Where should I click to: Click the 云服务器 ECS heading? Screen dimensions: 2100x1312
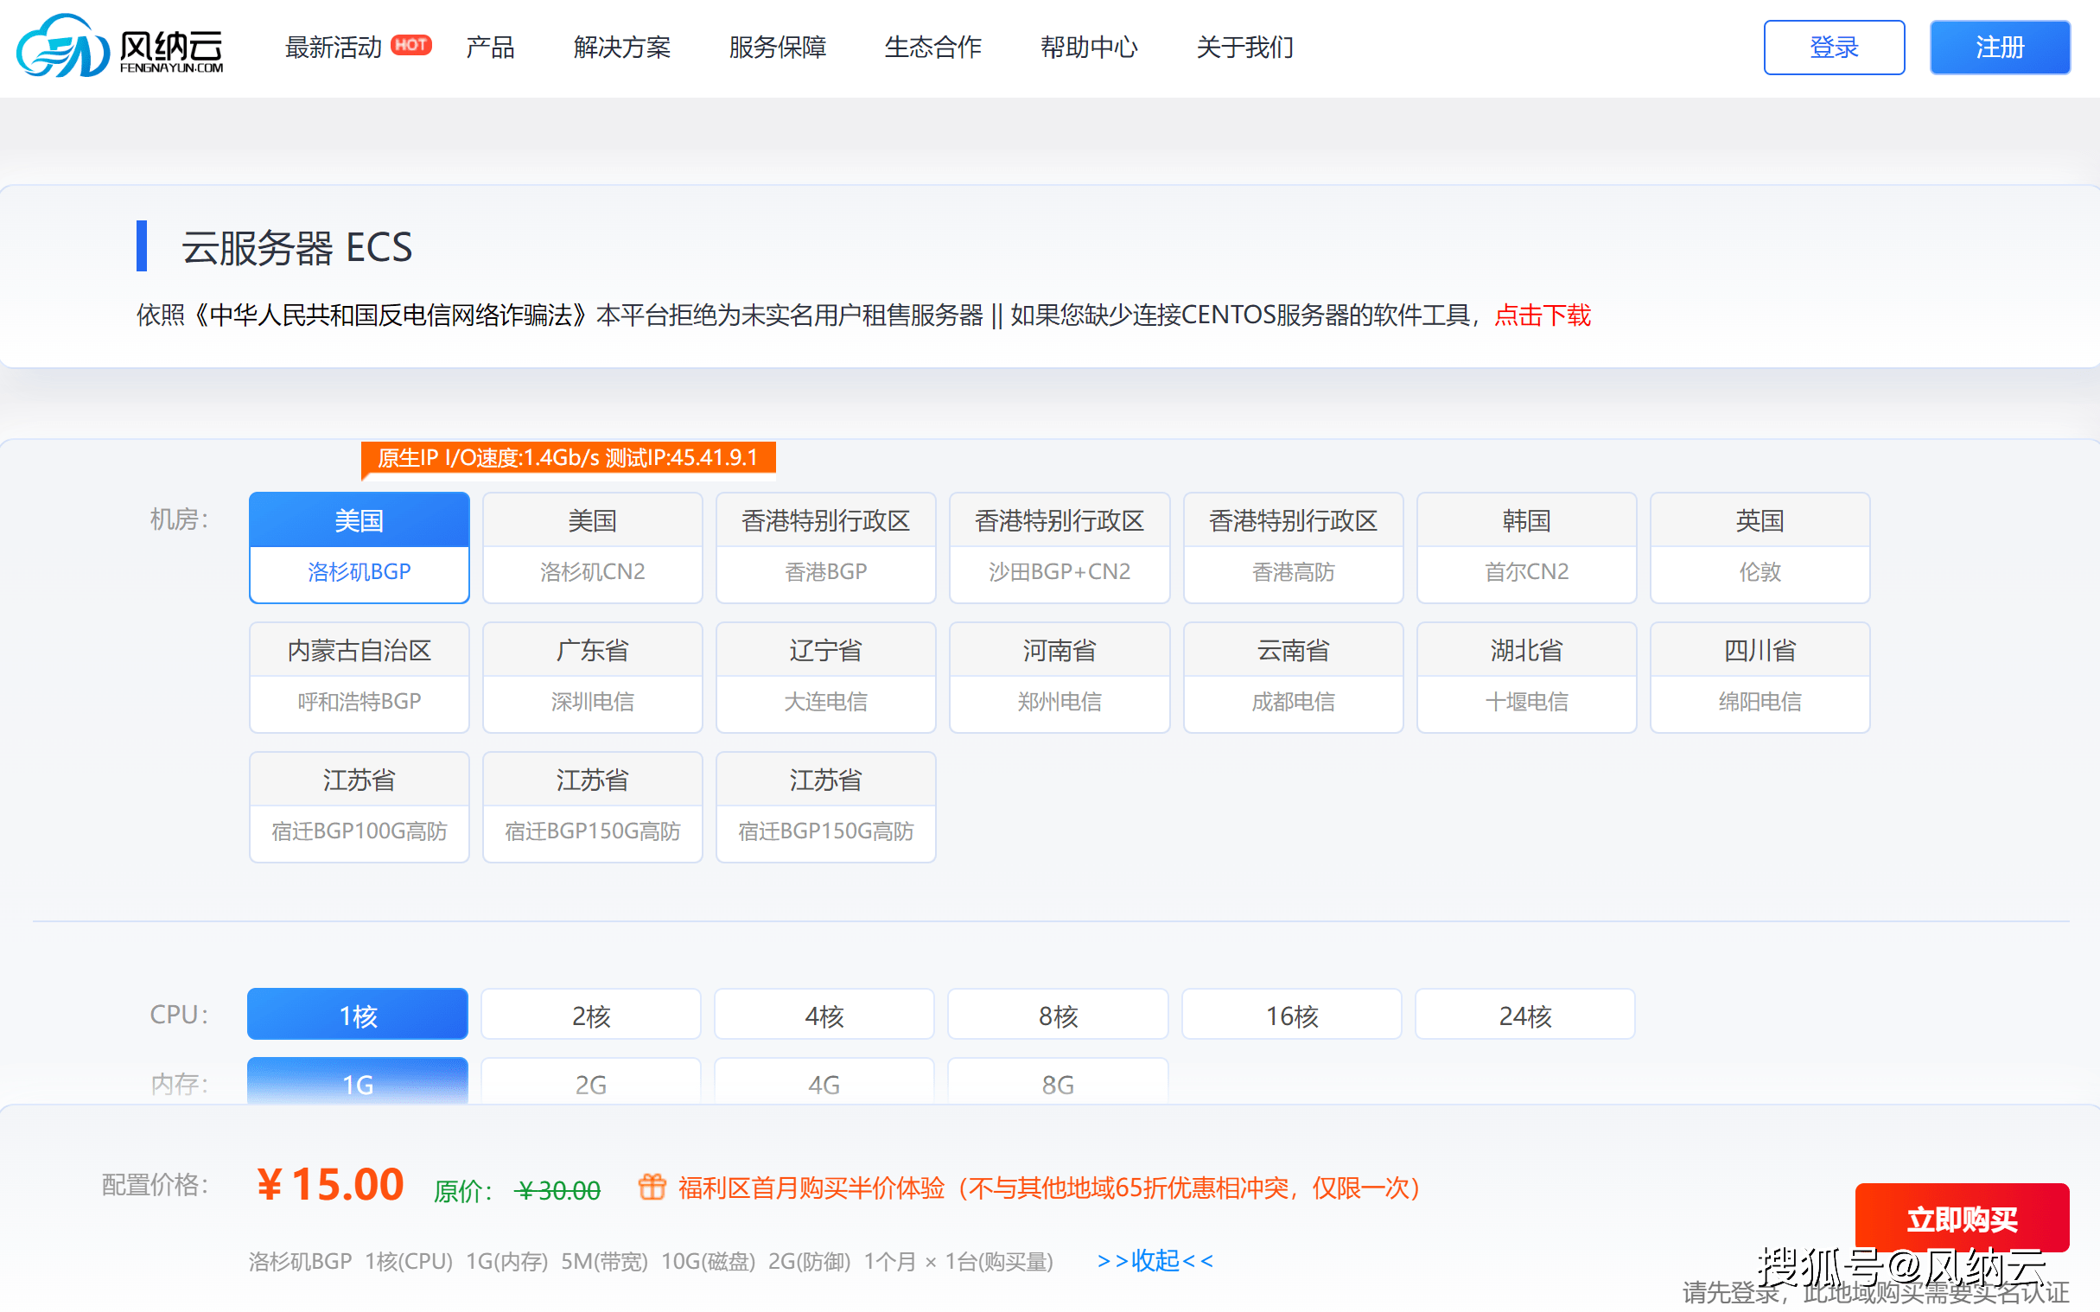(x=296, y=247)
